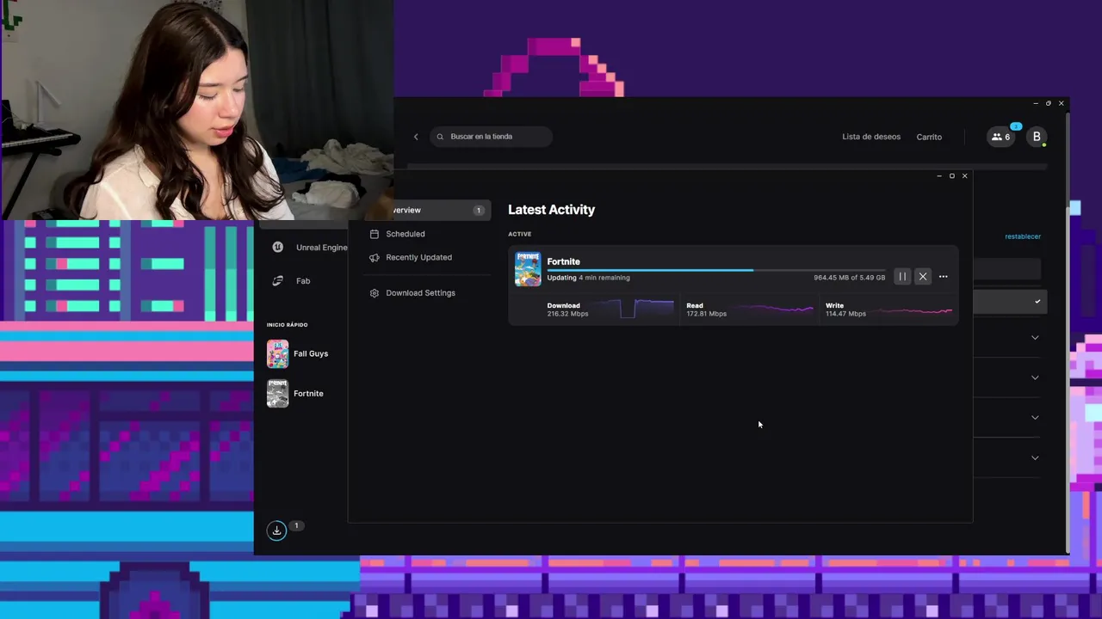Viewport: 1102px width, 619px height.
Task: Click the Unreal Engine logo icon
Action: (x=277, y=247)
